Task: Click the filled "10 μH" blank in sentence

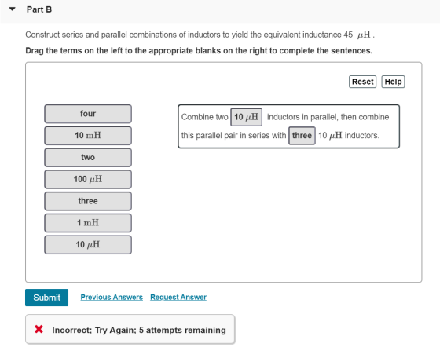Action: (247, 117)
